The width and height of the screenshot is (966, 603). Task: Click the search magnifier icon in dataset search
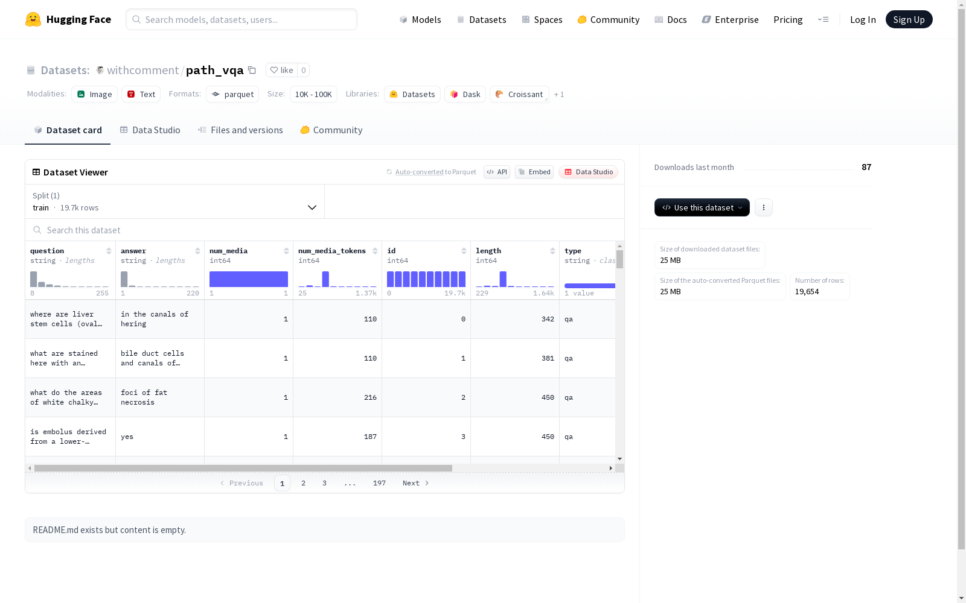(x=37, y=230)
